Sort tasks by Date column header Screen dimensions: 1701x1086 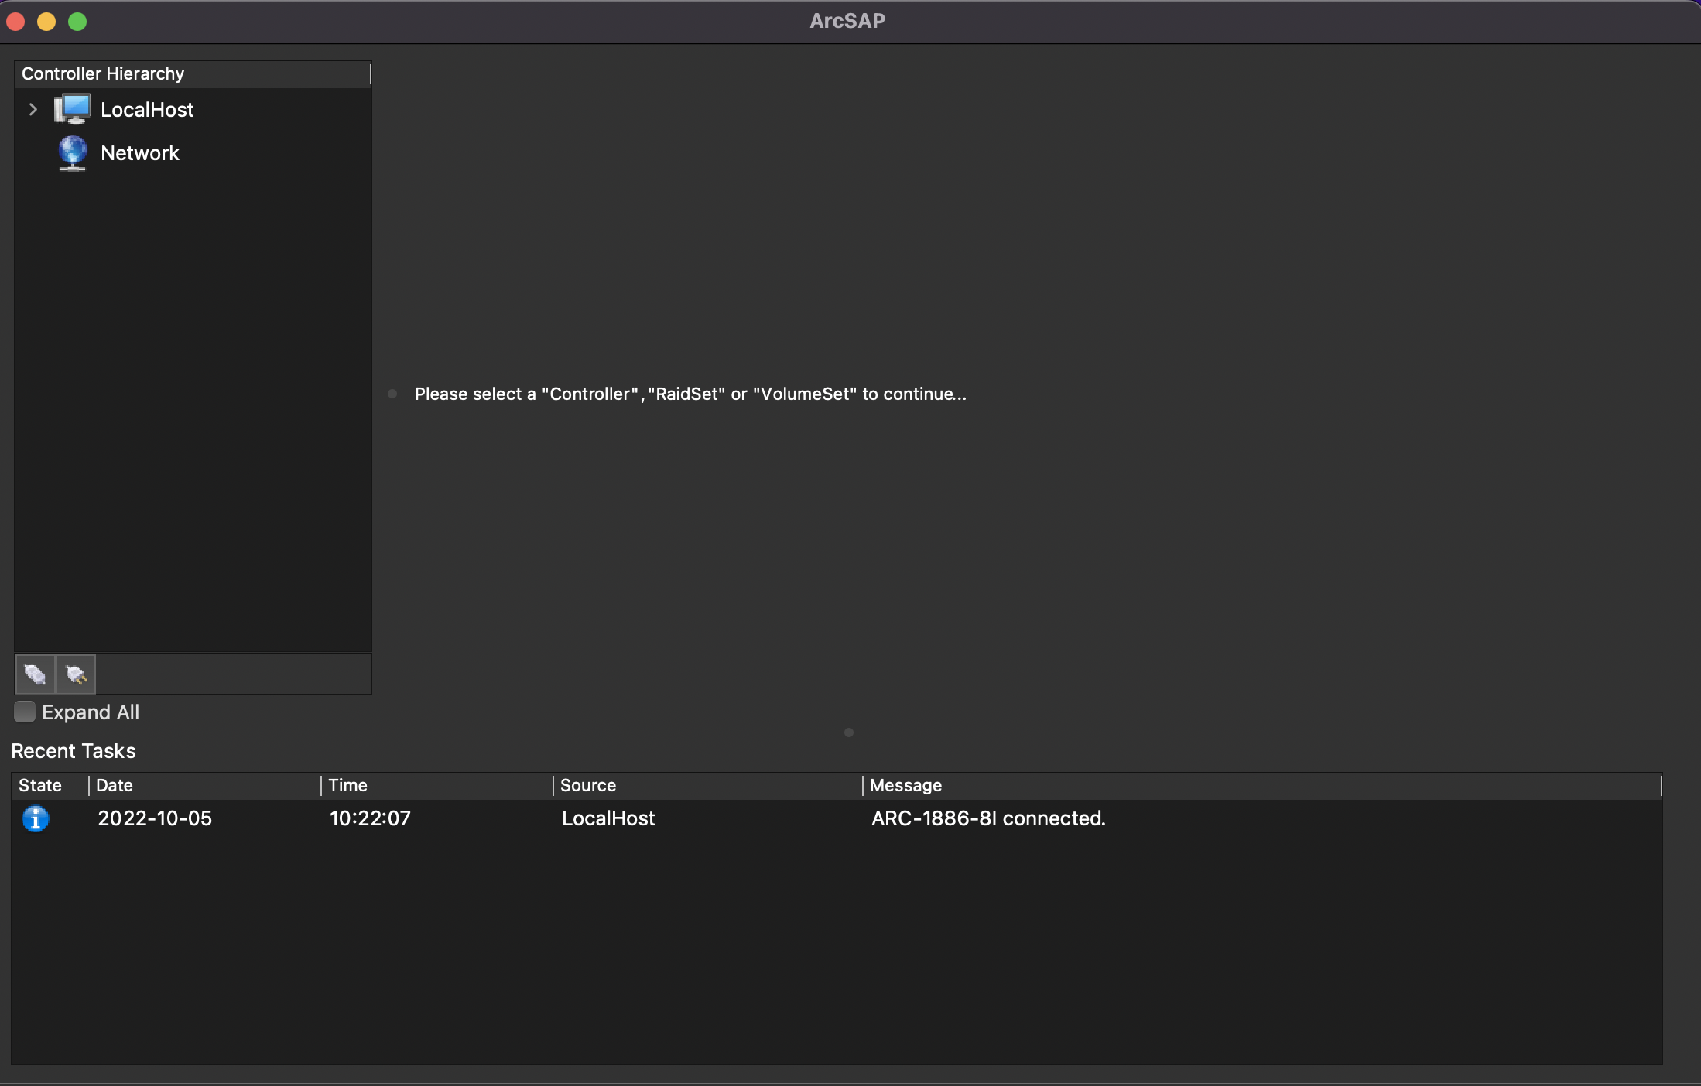[115, 786]
